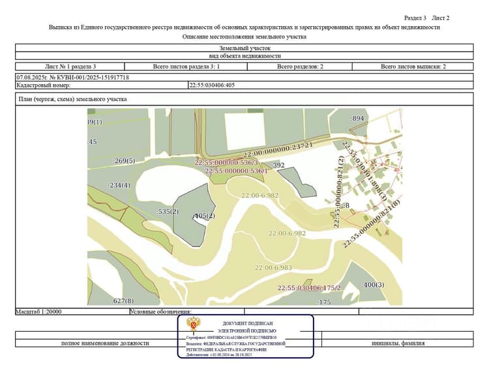This screenshot has width=489, height=378.
Task: Click the parcel label :234(4)
Action: pos(119,185)
